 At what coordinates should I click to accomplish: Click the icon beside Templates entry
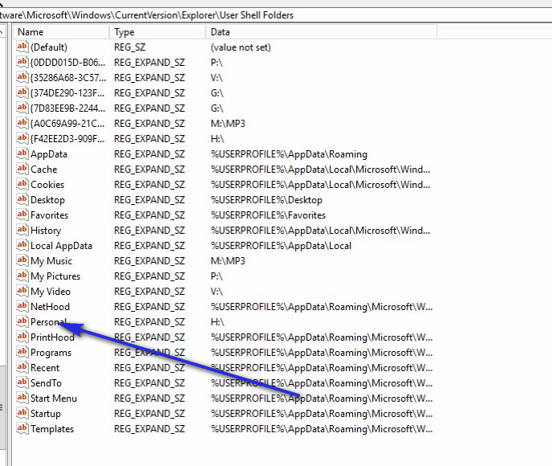tap(22, 428)
